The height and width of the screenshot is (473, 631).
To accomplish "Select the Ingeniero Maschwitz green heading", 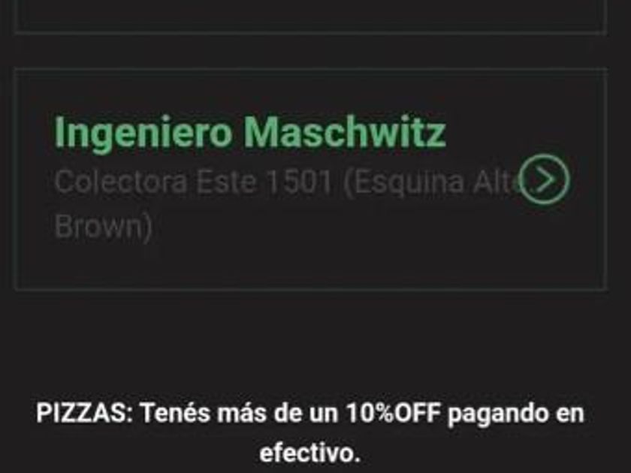I will pyautogui.click(x=250, y=133).
